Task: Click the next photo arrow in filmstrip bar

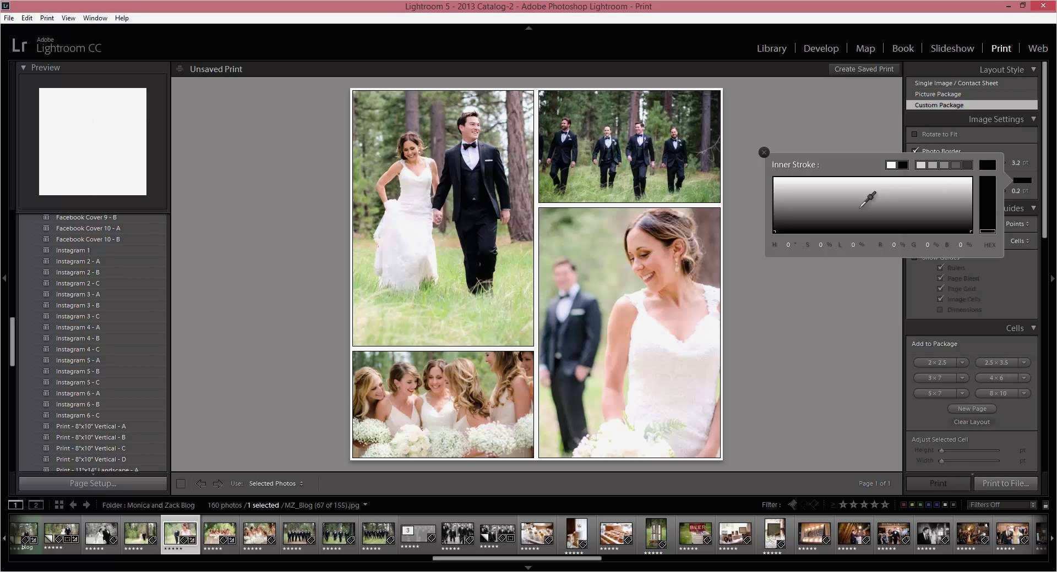Action: point(86,505)
